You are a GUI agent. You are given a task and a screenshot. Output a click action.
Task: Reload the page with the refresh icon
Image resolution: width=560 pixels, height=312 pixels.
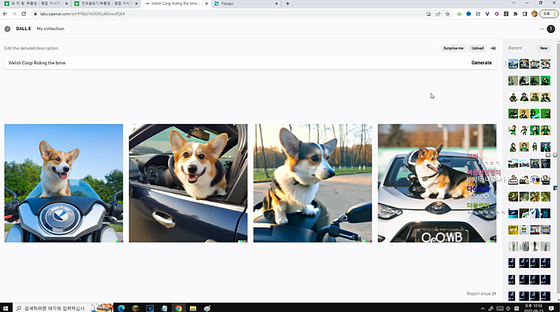point(23,13)
